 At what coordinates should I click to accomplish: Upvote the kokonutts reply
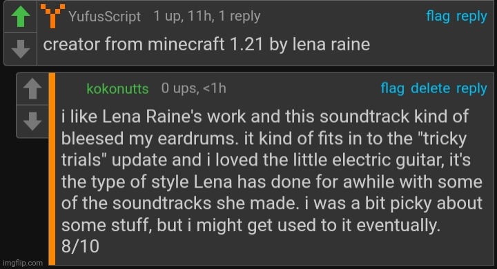32,89
